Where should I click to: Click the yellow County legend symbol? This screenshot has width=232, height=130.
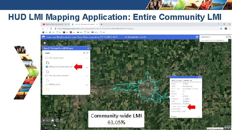(x=47, y=89)
